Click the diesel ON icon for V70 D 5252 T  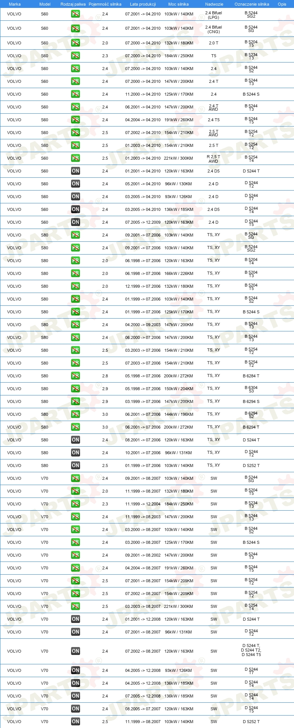tap(76, 722)
